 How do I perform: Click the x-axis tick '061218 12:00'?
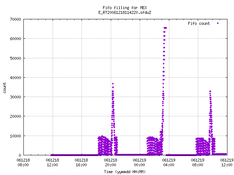coord(52,163)
